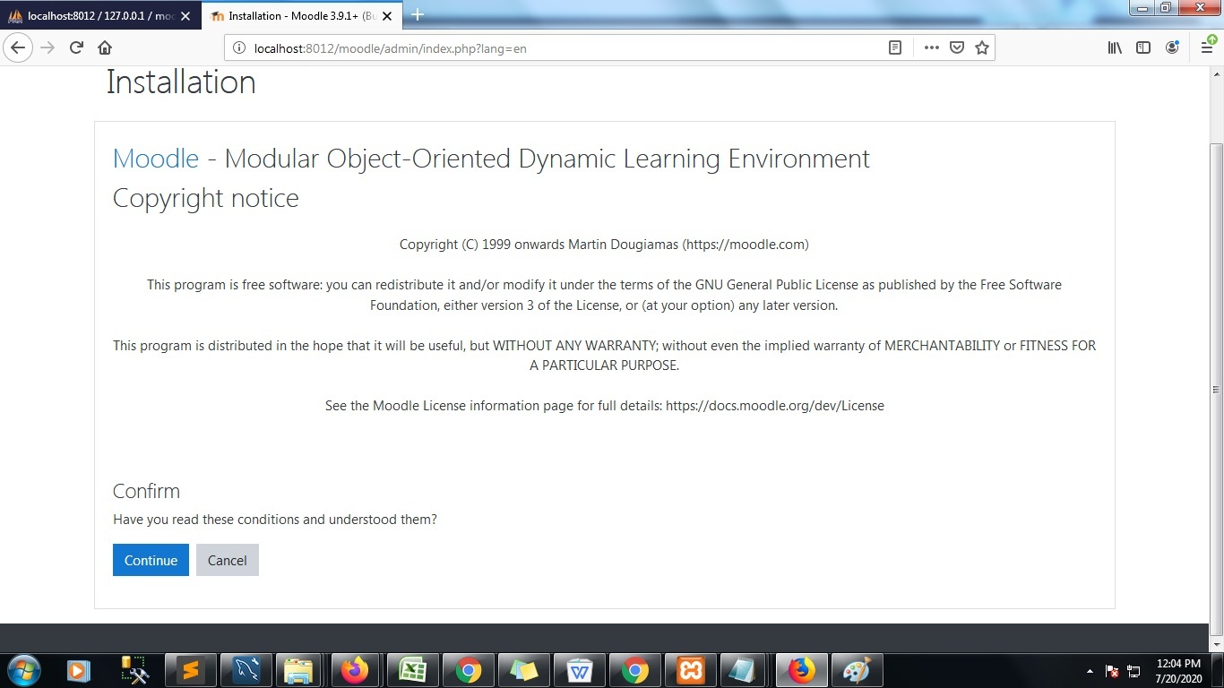Go back with browser back arrow
Viewport: 1224px width, 688px height.
pos(18,47)
